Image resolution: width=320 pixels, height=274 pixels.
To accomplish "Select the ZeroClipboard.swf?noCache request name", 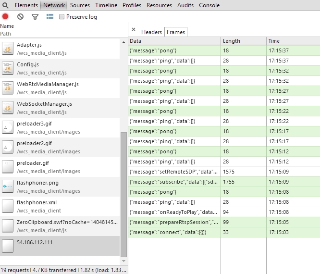I will pos(67,222).
